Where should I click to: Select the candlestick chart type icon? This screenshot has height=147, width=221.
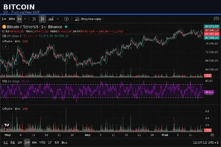(x=43, y=19)
